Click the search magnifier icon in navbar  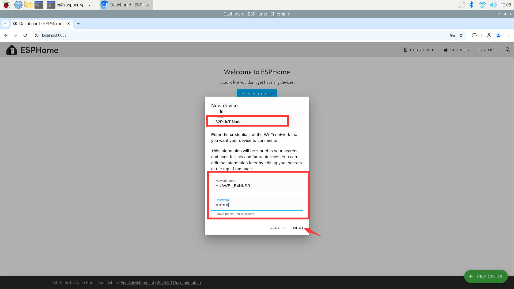508,50
